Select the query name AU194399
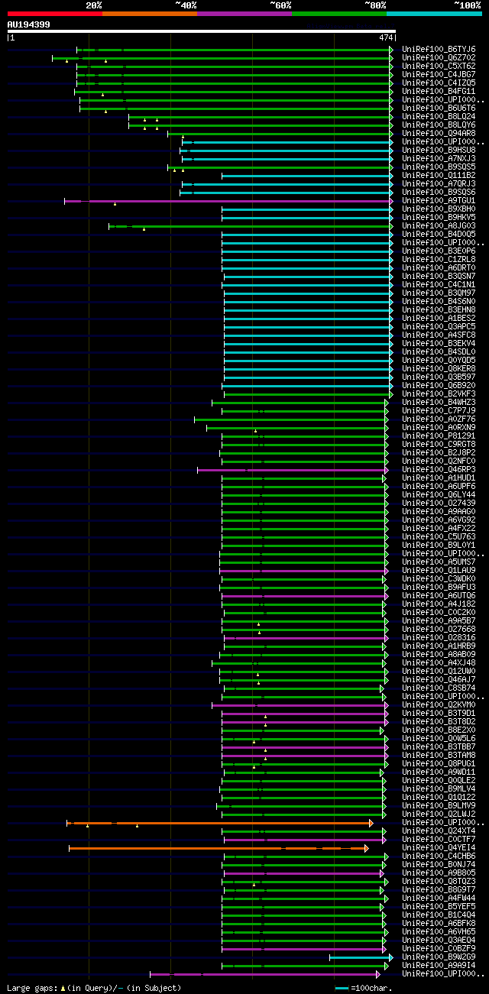The width and height of the screenshot is (489, 994). [29, 24]
